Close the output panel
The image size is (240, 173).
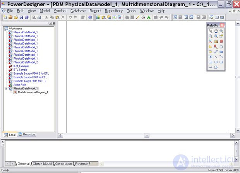(3, 142)
